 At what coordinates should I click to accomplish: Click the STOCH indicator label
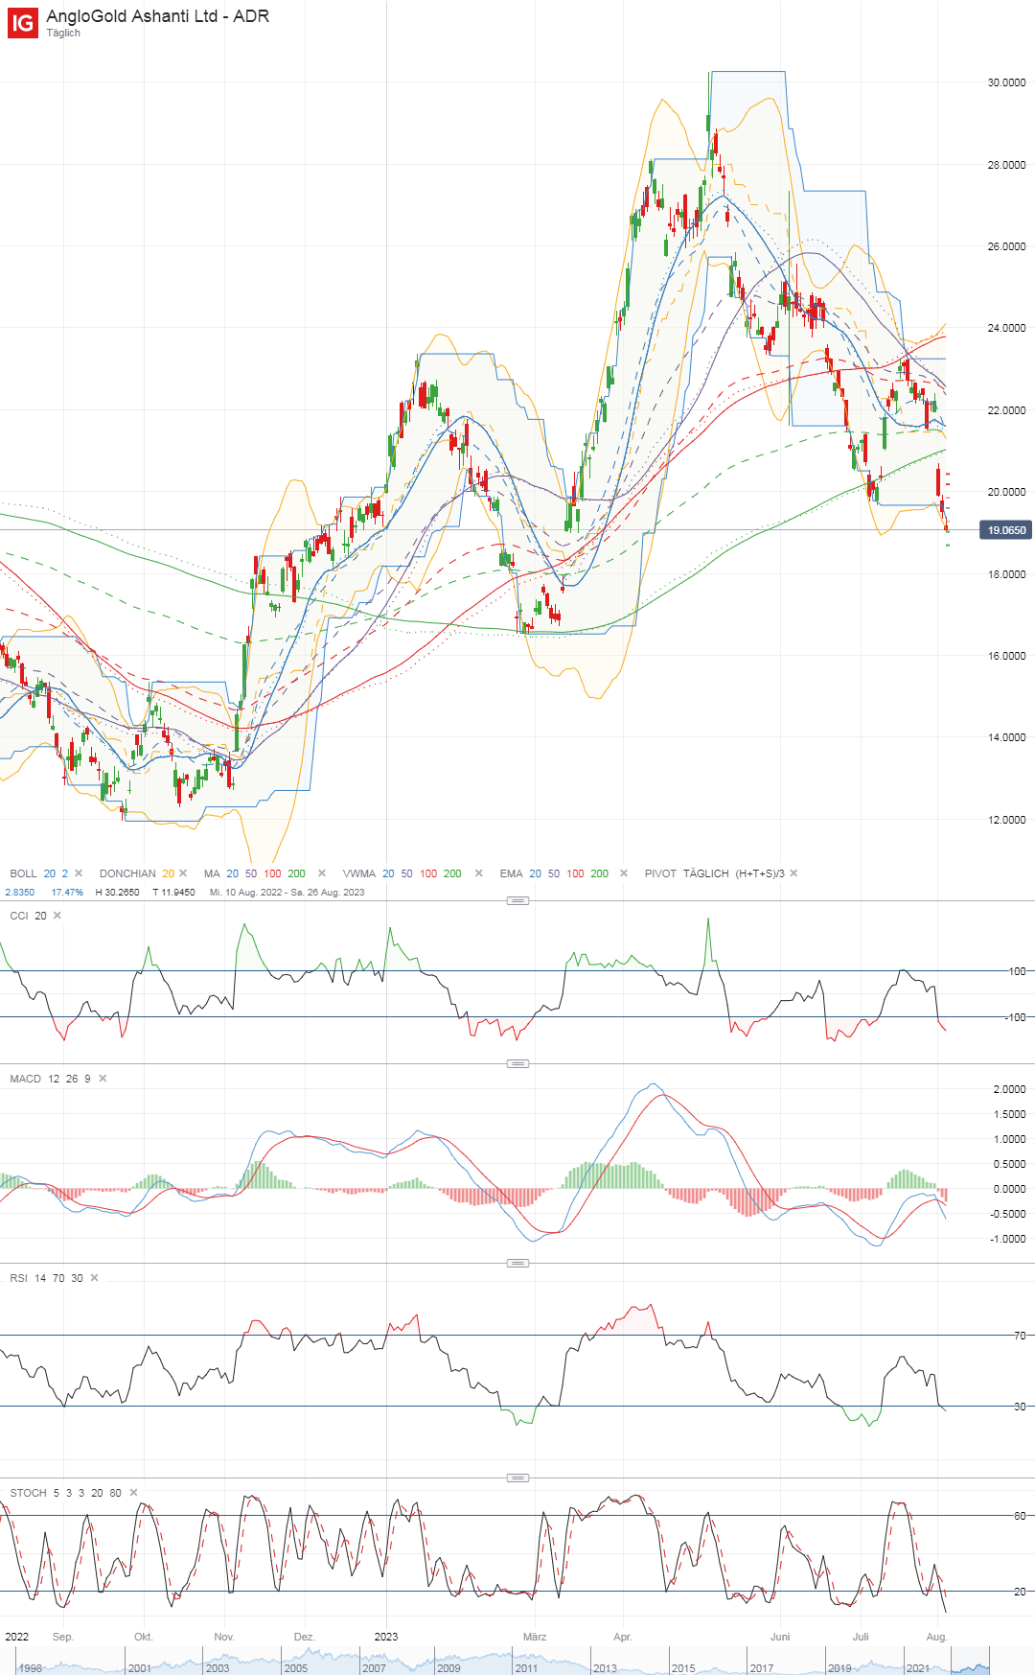pos(28,1493)
